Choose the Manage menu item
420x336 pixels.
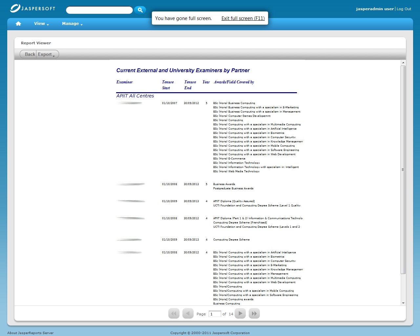point(70,23)
